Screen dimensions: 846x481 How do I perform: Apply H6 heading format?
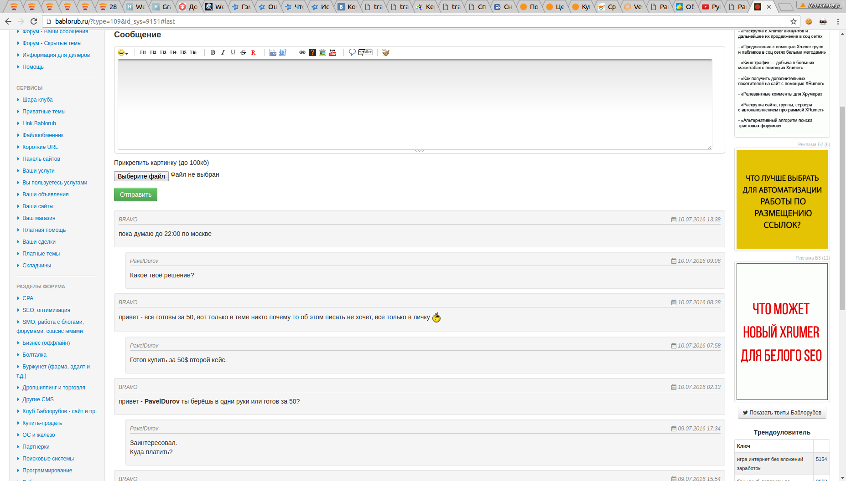(193, 52)
